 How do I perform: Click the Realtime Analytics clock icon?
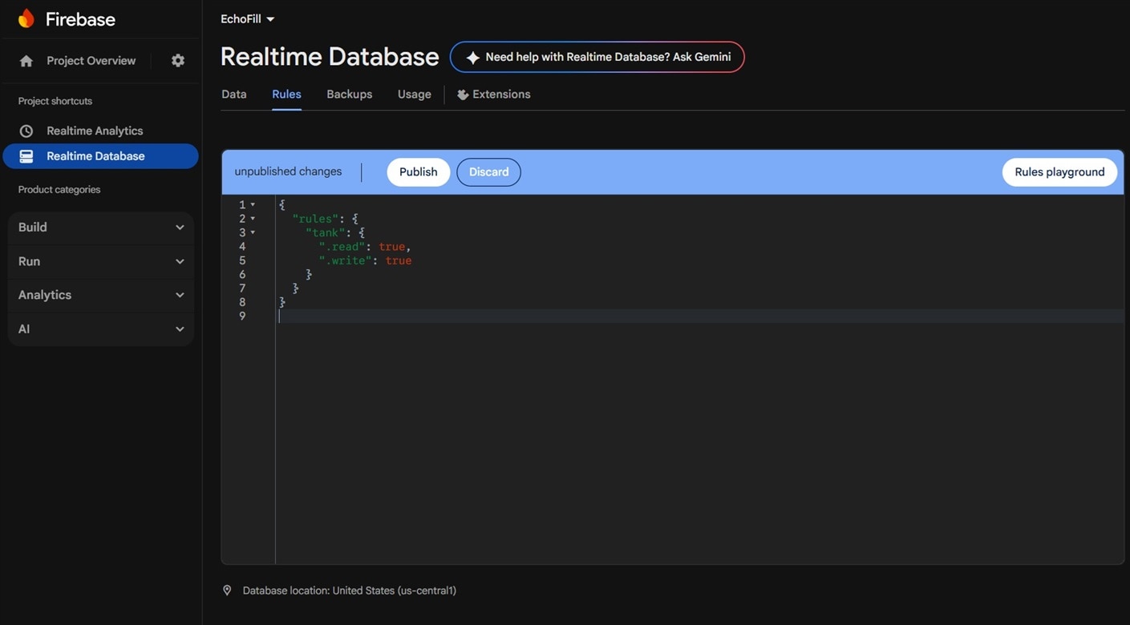(x=26, y=131)
